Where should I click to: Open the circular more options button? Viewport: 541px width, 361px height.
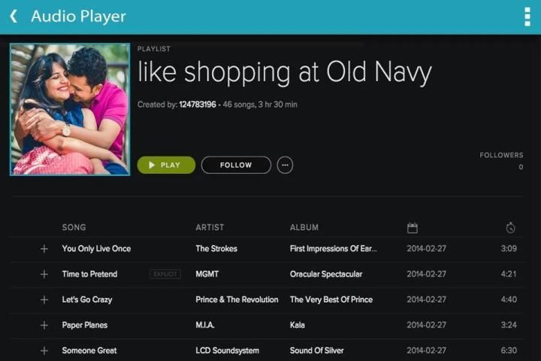pos(285,165)
